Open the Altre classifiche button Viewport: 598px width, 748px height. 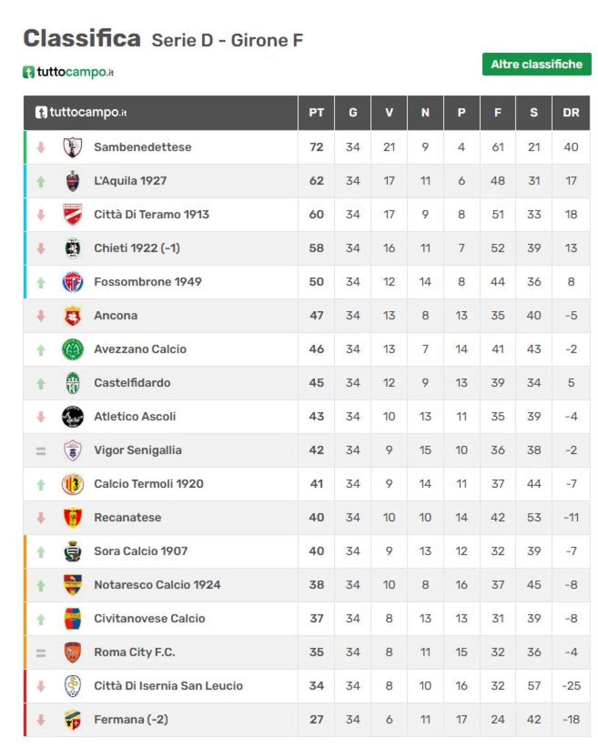pyautogui.click(x=536, y=64)
